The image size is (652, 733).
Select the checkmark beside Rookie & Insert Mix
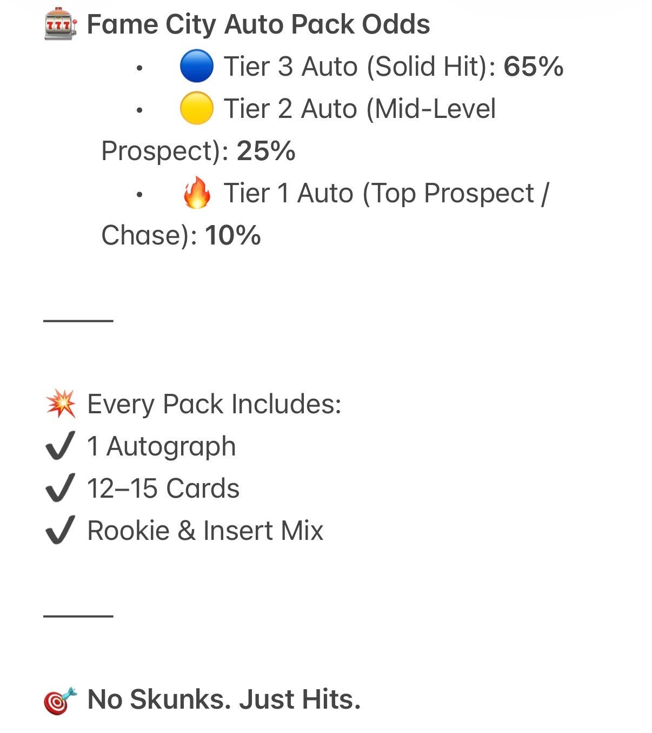[x=60, y=531]
